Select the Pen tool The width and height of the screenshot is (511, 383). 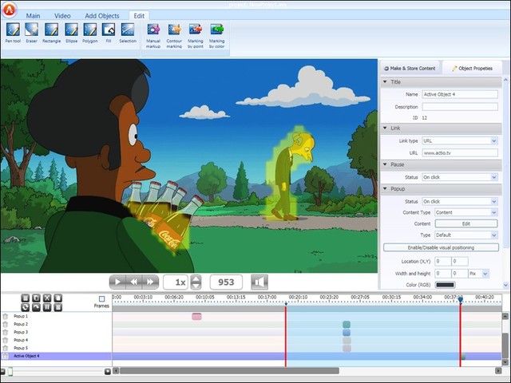[13, 33]
